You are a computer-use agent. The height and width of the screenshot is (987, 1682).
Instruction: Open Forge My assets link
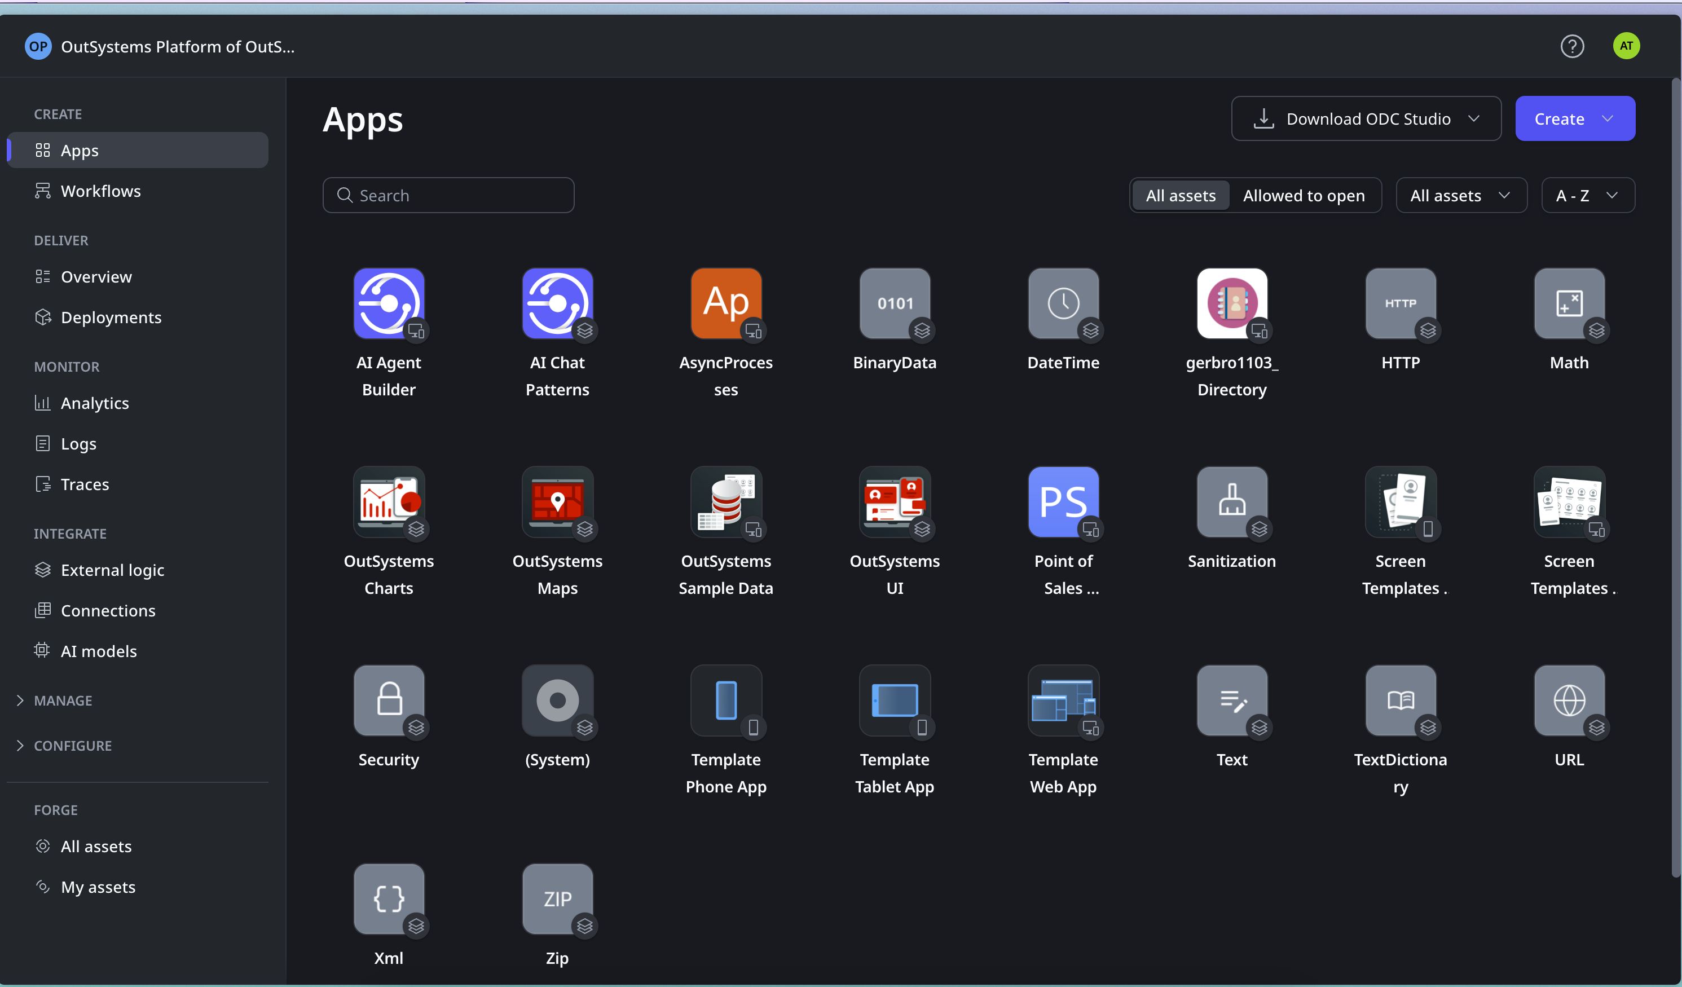[138, 887]
